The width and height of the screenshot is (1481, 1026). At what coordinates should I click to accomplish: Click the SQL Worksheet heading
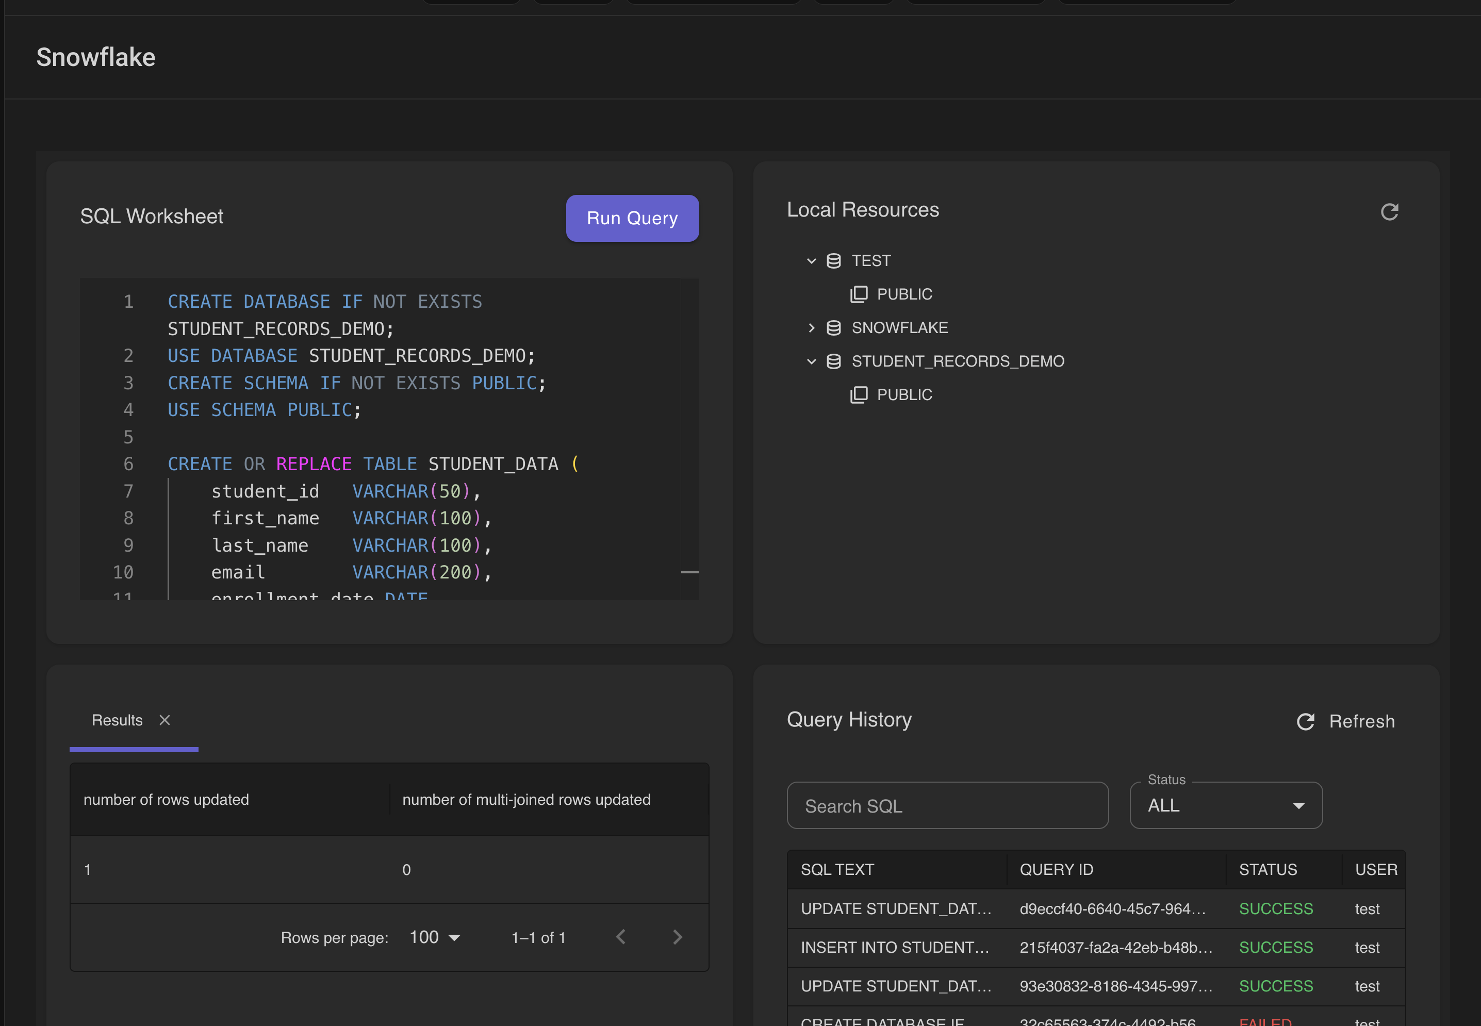151,216
